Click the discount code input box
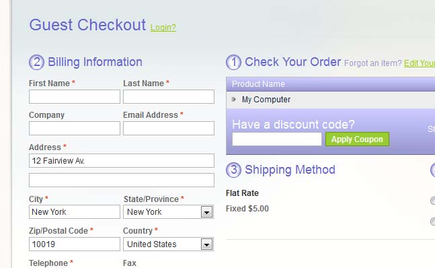The image size is (435, 268). coord(277,139)
